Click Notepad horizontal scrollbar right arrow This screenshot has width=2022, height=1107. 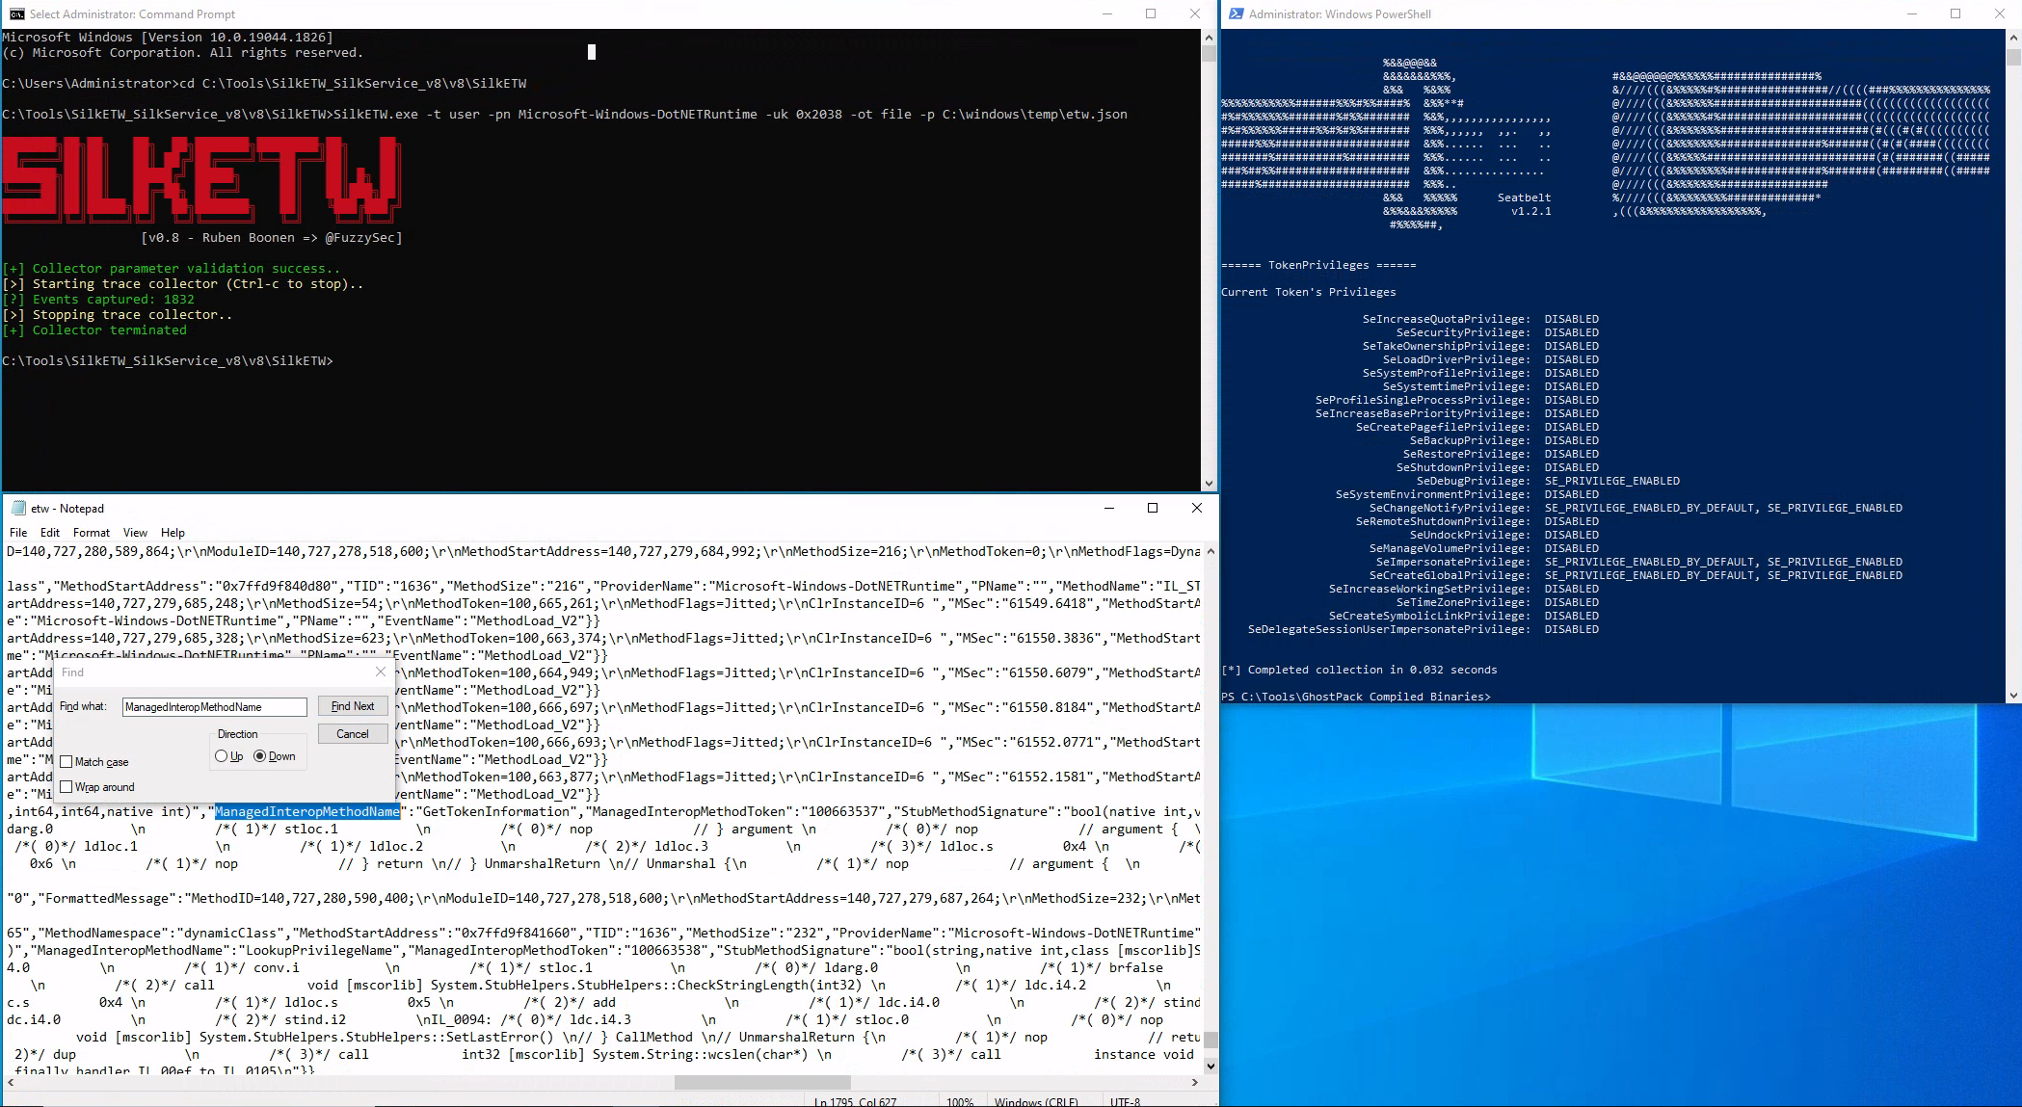tap(1195, 1082)
